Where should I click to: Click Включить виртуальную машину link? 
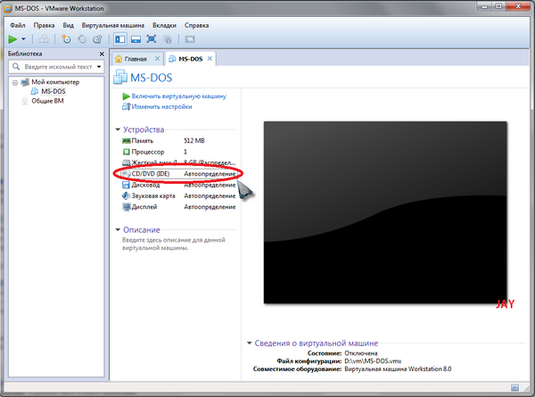click(x=179, y=96)
